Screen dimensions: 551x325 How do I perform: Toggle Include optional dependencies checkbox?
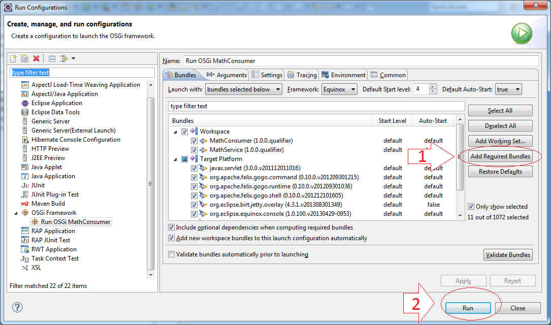pos(172,227)
